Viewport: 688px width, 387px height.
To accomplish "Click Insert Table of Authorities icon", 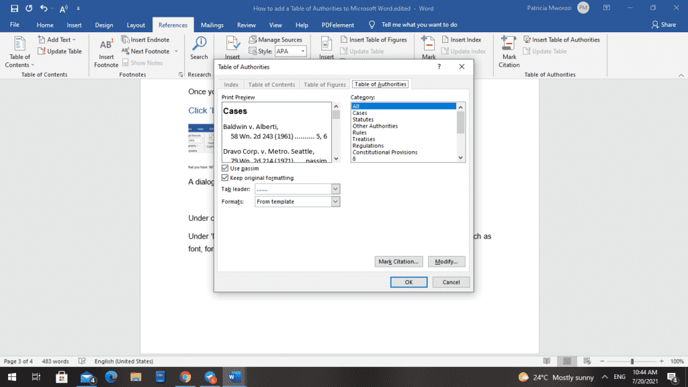I will click(562, 39).
